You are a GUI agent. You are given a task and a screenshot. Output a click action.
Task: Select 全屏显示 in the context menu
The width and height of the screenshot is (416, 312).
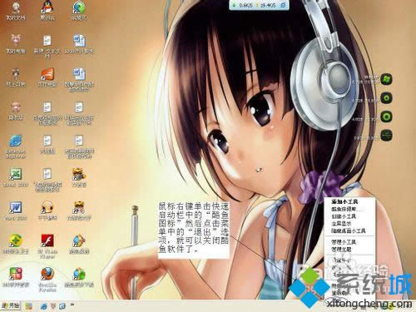click(x=341, y=223)
